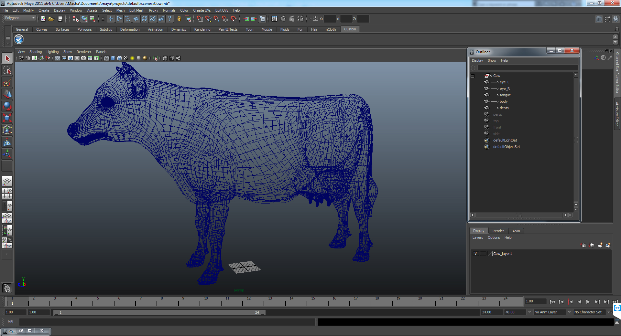
Task: Select the Lasso tool in the toolbox
Action: [x=7, y=70]
